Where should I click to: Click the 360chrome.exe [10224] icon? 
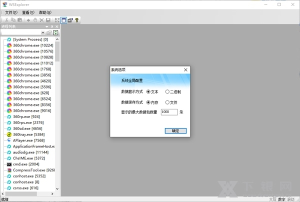point(9,45)
